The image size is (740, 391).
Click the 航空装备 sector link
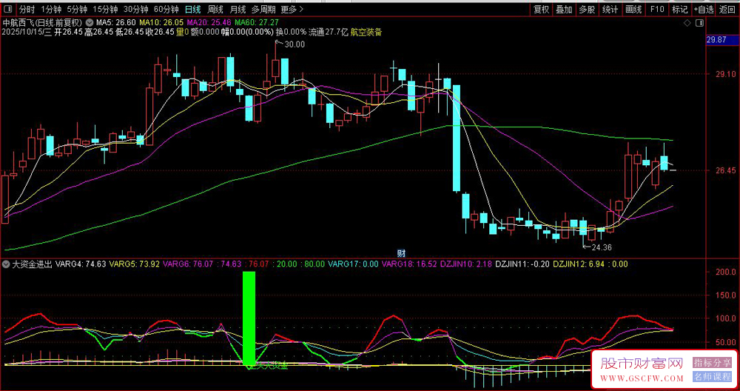366,33
